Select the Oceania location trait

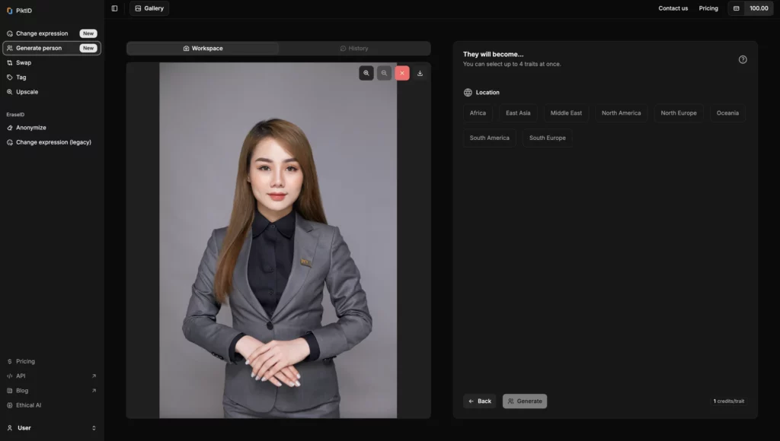pyautogui.click(x=727, y=113)
